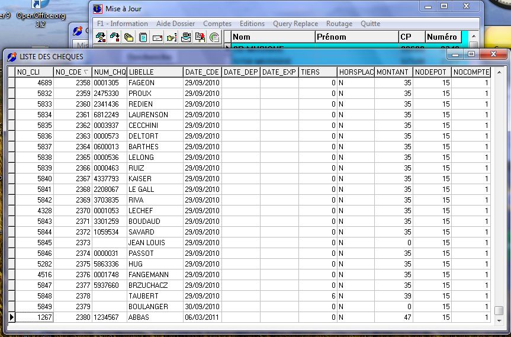Image resolution: width=511 pixels, height=337 pixels.
Task: Click the LIBELLE column header
Action: point(155,72)
